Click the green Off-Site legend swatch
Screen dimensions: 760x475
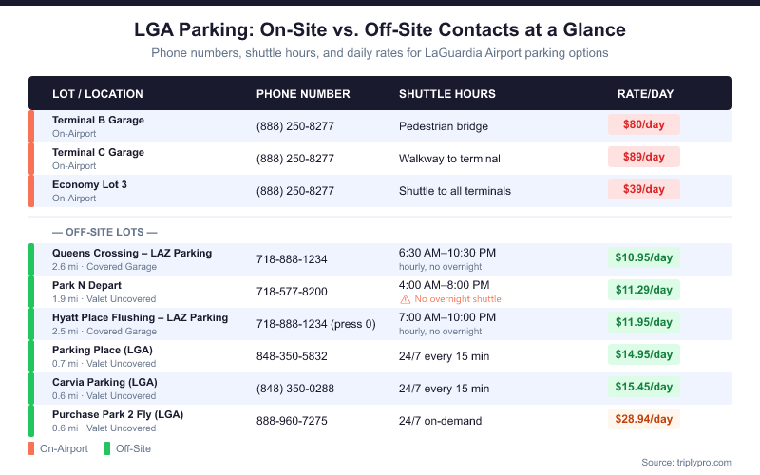(x=108, y=448)
